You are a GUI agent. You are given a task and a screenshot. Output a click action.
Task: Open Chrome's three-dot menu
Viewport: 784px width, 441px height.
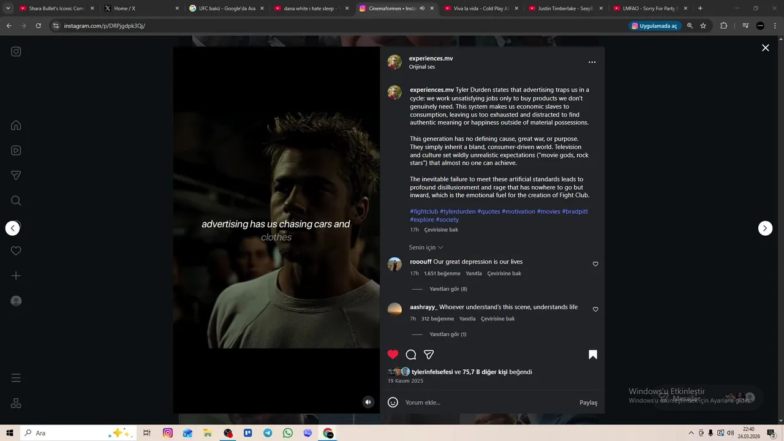tap(775, 26)
